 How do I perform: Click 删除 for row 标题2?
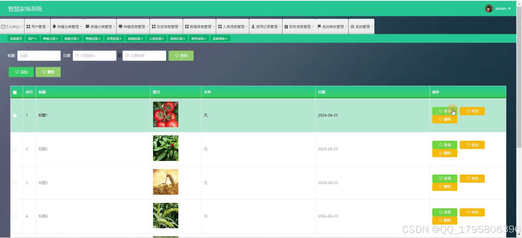pyautogui.click(x=445, y=153)
